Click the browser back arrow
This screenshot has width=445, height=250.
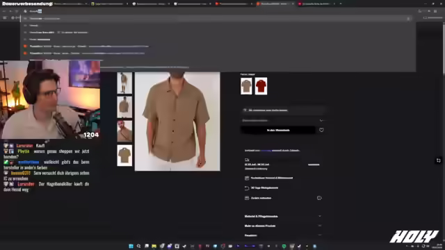click(x=4, y=11)
